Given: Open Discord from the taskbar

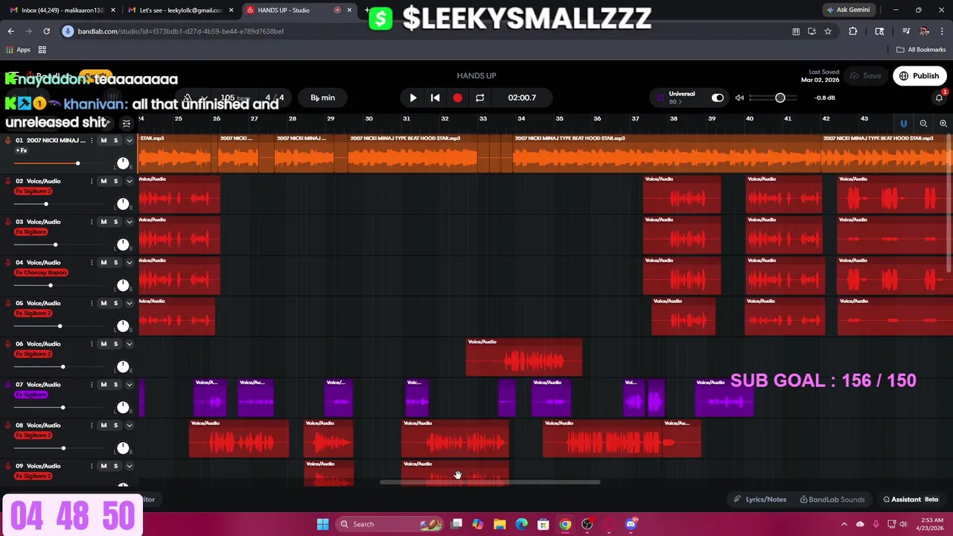Looking at the screenshot, I should click(x=631, y=524).
